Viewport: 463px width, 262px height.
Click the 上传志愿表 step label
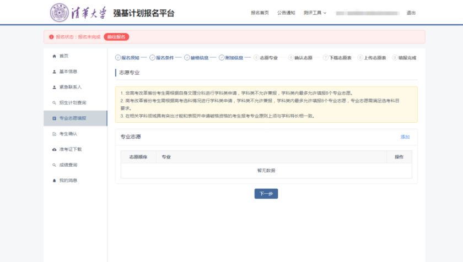(x=375, y=58)
